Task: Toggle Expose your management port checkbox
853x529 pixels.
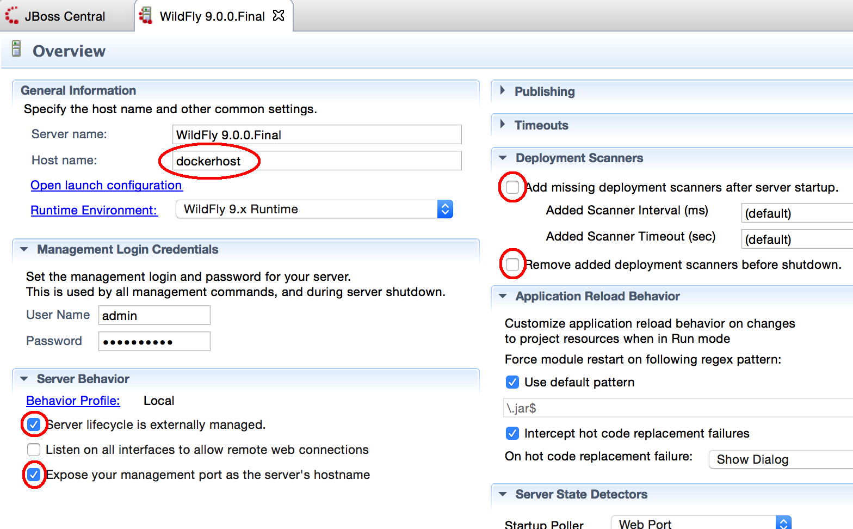Action: tap(34, 475)
